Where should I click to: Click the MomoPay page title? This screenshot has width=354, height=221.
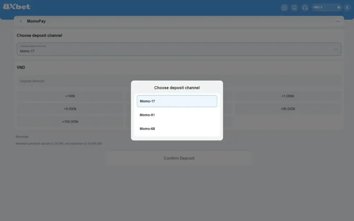click(36, 21)
